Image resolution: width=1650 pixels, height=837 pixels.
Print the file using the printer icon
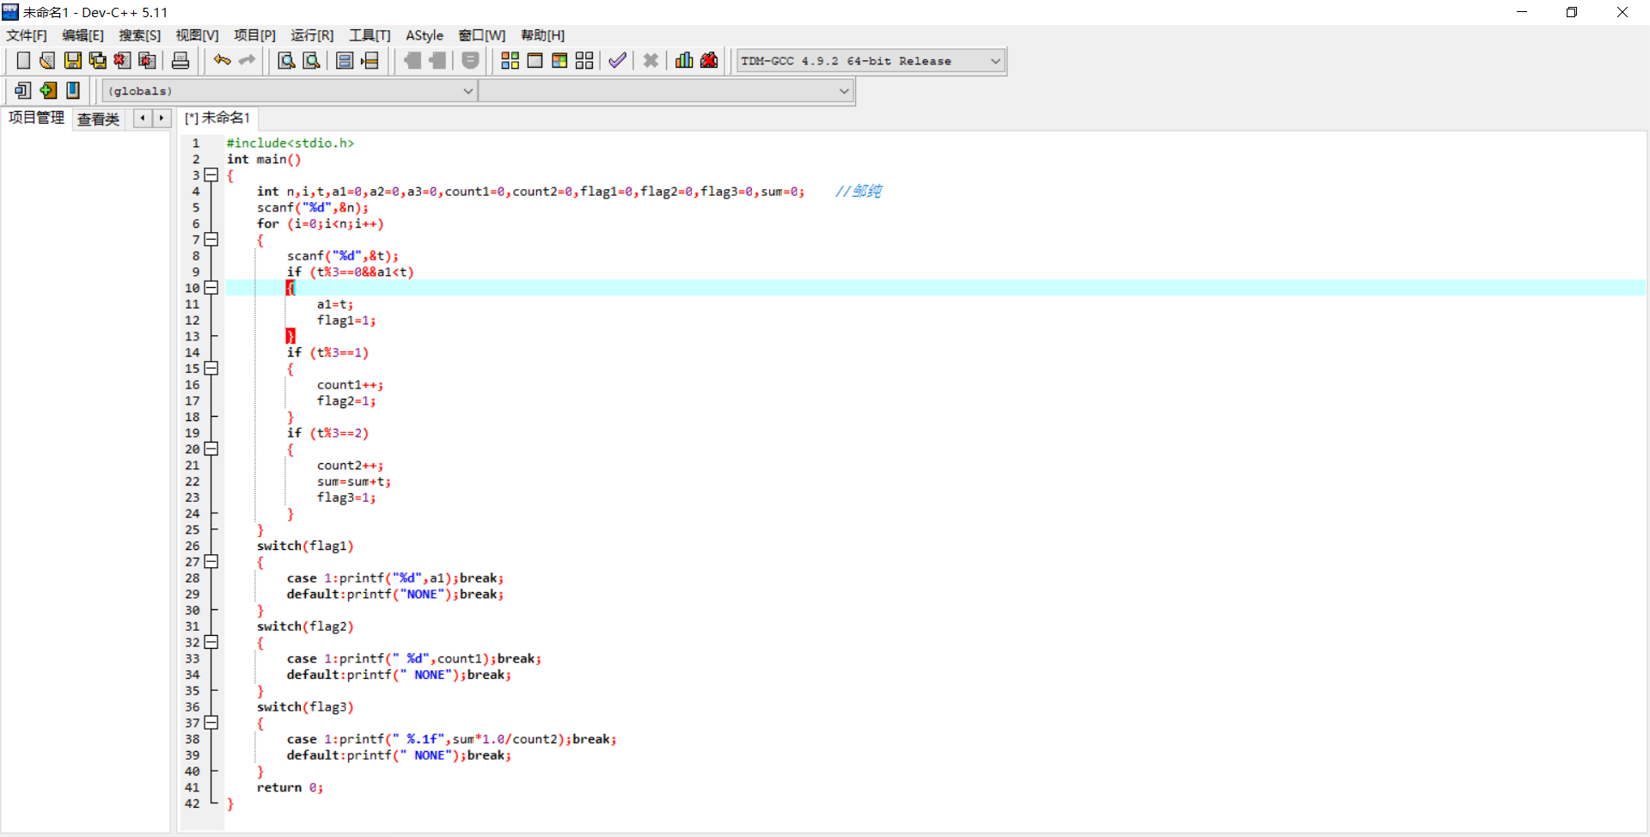180,60
